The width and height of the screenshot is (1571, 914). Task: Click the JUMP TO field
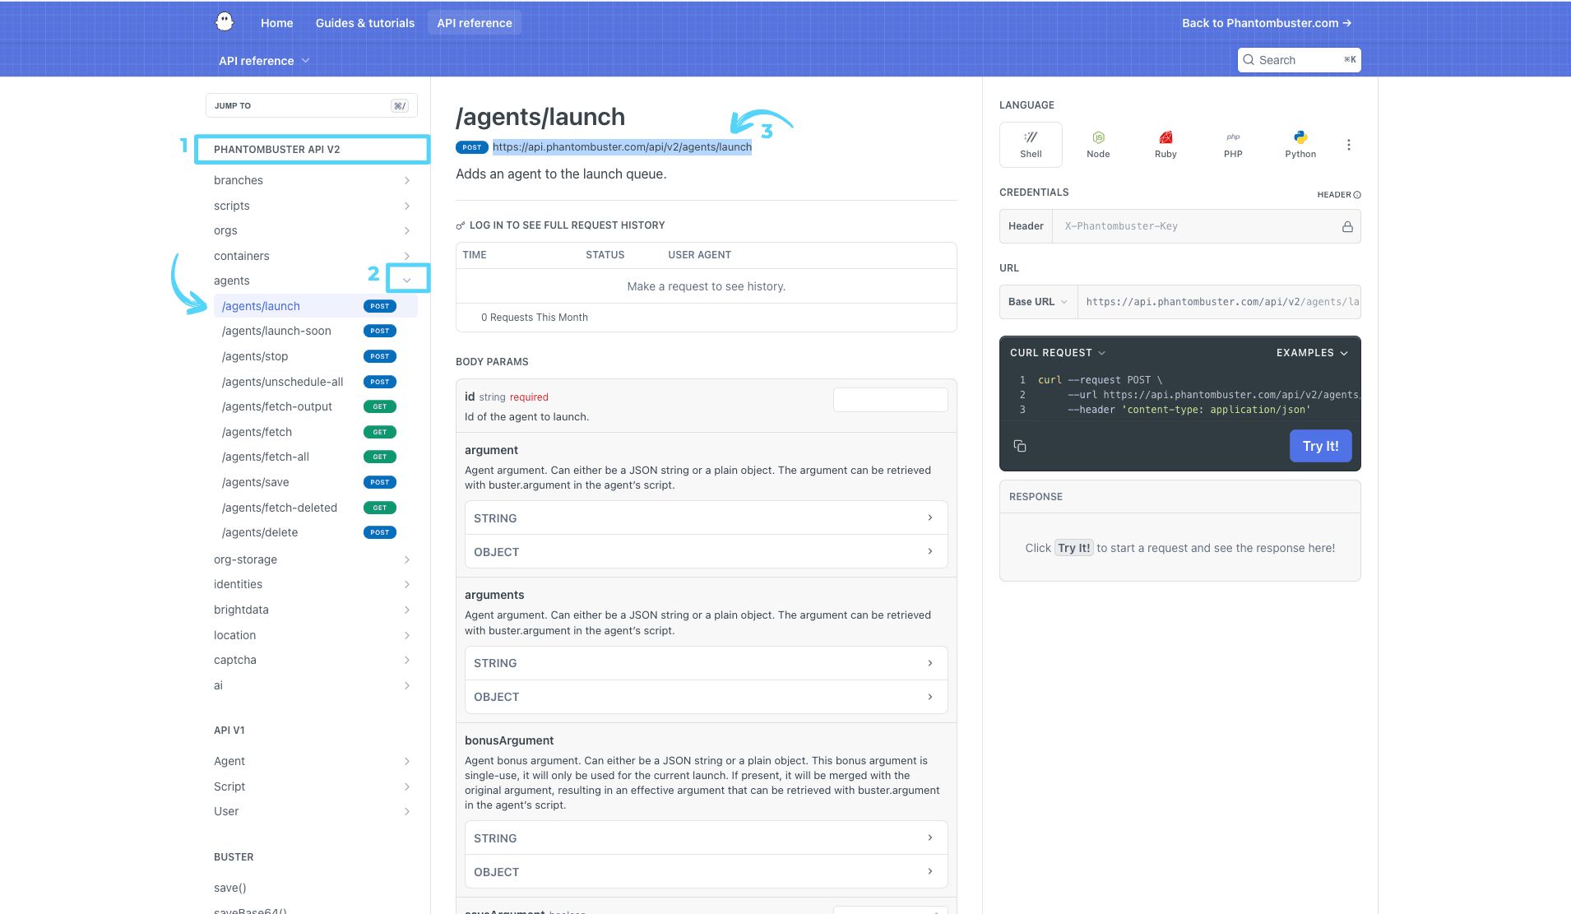[x=312, y=105]
